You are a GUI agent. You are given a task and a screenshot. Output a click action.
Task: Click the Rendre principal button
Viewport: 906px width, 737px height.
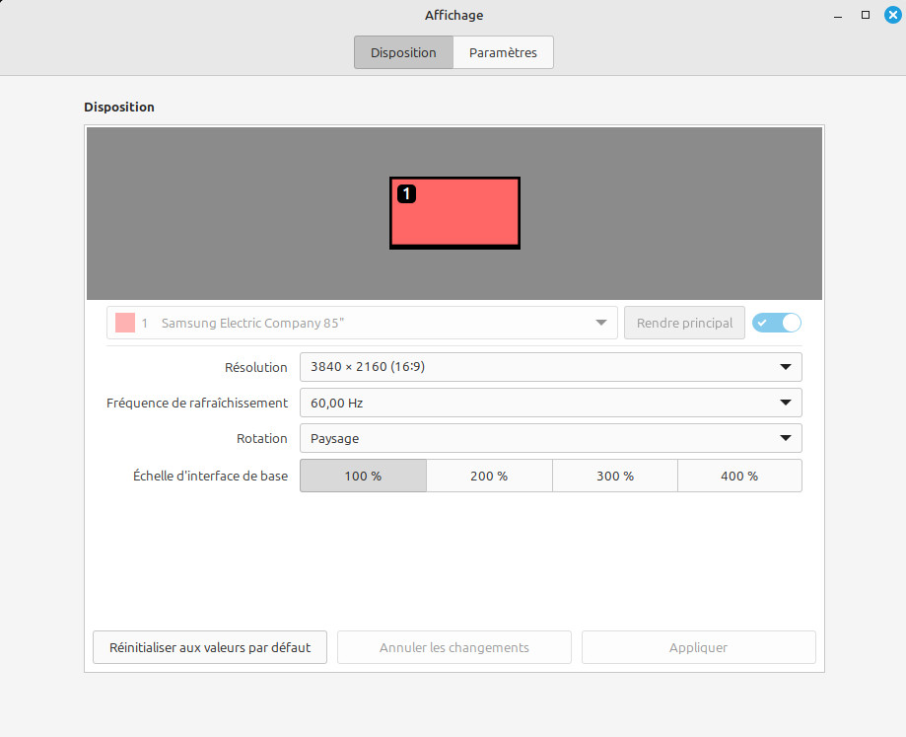(x=684, y=323)
